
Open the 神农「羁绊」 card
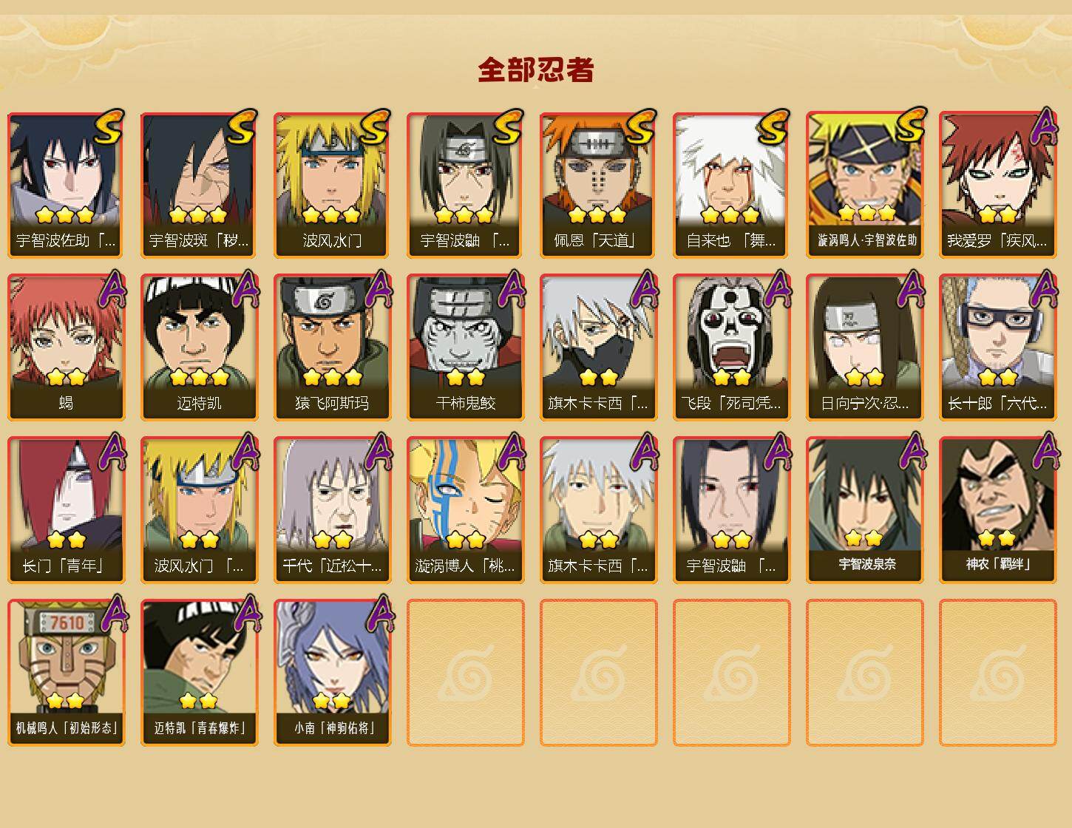point(997,510)
